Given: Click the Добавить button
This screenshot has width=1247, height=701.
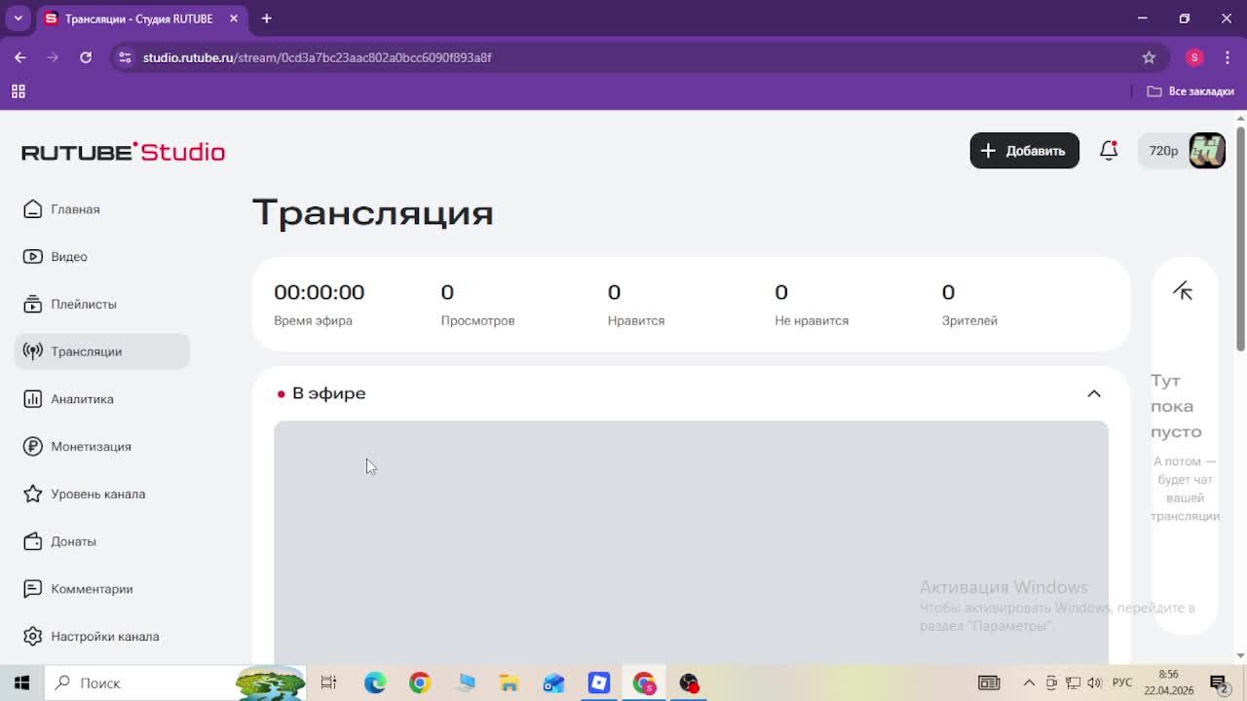Looking at the screenshot, I should pyautogui.click(x=1024, y=151).
